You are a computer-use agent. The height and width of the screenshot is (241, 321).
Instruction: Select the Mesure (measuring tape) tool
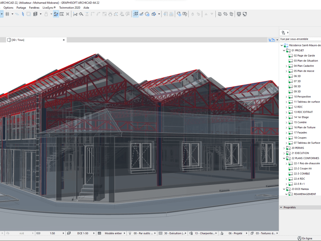click(x=62, y=14)
